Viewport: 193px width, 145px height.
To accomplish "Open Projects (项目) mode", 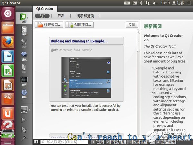I will (x=24, y=69).
